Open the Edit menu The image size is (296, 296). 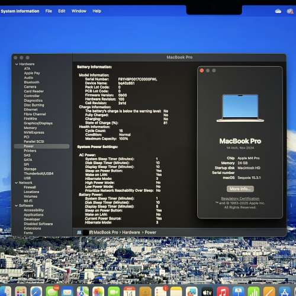tap(62, 11)
